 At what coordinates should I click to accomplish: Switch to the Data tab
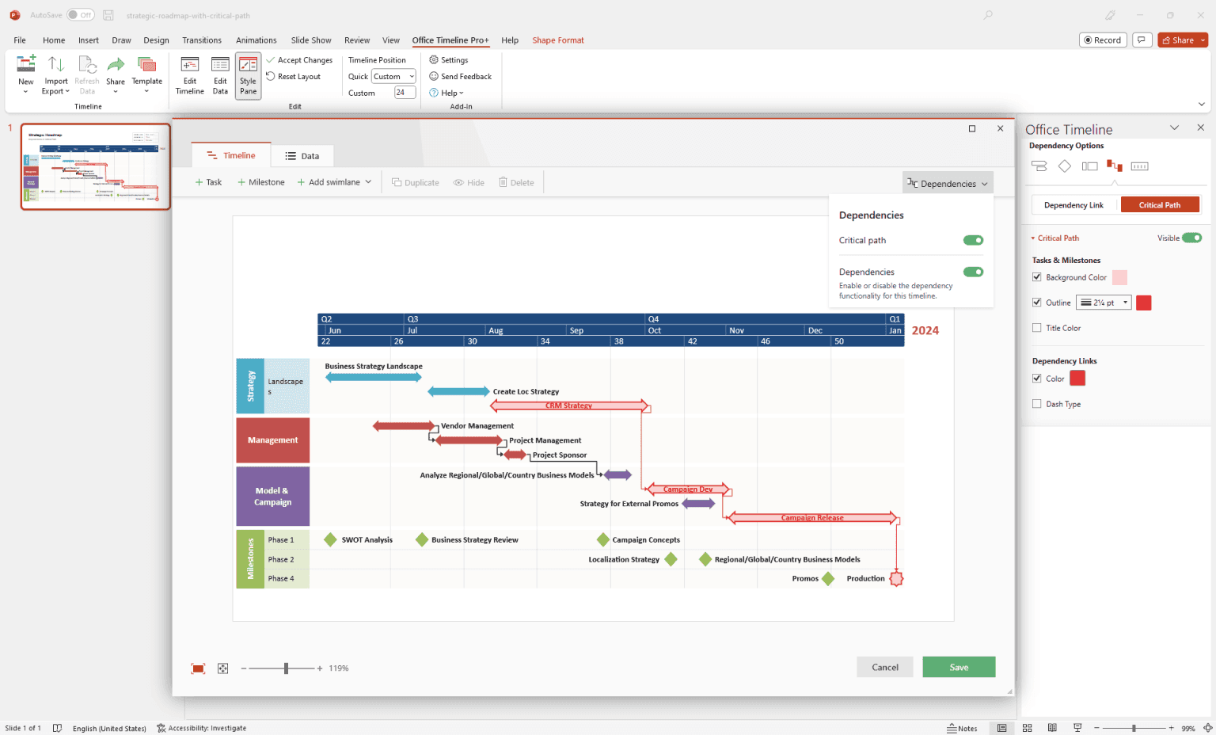tap(302, 155)
